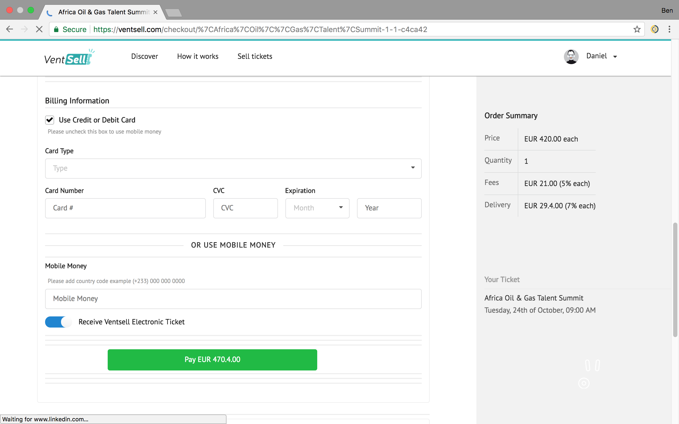The image size is (679, 424).
Task: Toggle Receive Ventsell Electronic Ticket switch
Action: 58,322
